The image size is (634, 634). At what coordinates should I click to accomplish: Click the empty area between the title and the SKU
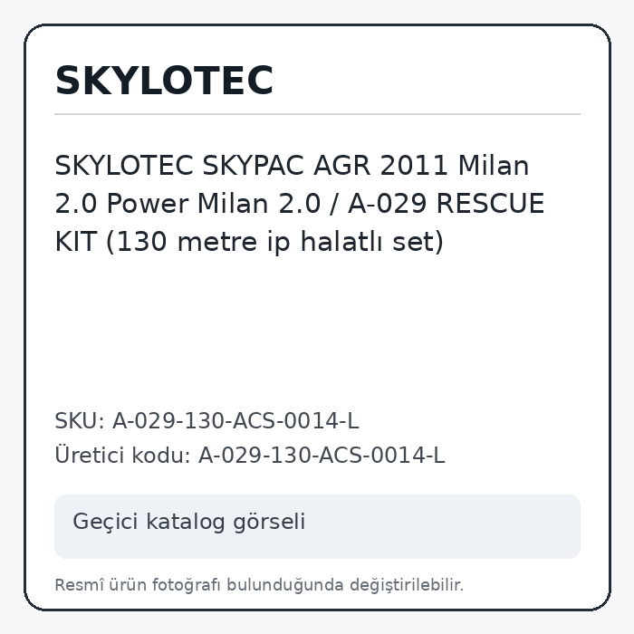[x=317, y=331]
